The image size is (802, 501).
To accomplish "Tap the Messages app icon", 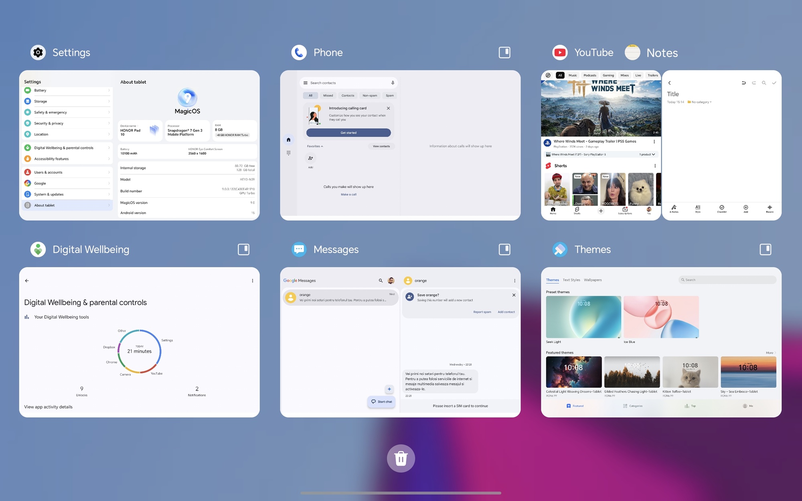I will point(299,249).
